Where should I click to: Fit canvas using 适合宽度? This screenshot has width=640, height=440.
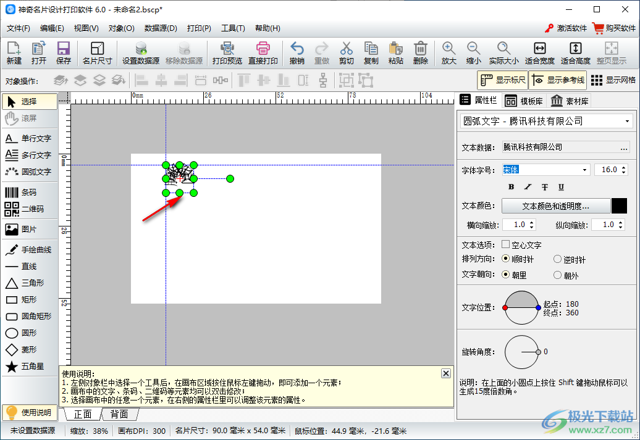point(539,53)
